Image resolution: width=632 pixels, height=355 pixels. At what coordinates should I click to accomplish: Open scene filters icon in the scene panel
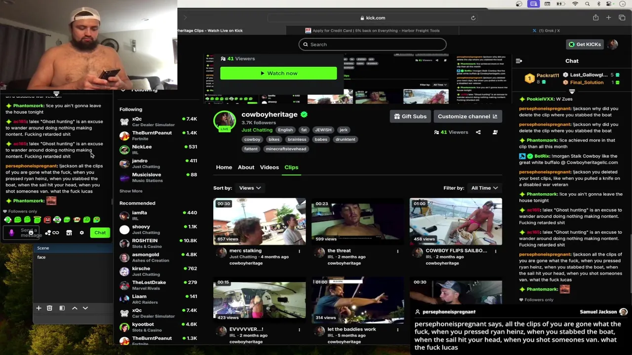pos(62,308)
